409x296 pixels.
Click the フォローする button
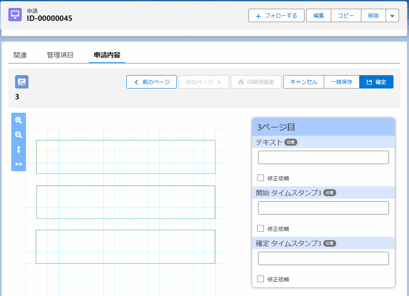coord(276,15)
